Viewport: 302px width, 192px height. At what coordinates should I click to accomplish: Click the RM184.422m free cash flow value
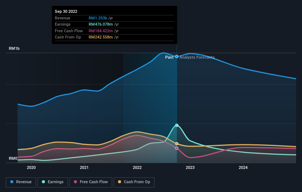coord(101,31)
